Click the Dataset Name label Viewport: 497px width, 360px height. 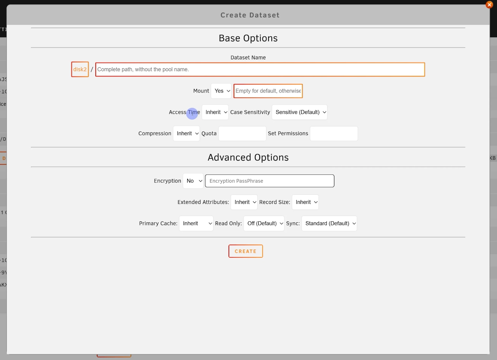[x=248, y=57]
